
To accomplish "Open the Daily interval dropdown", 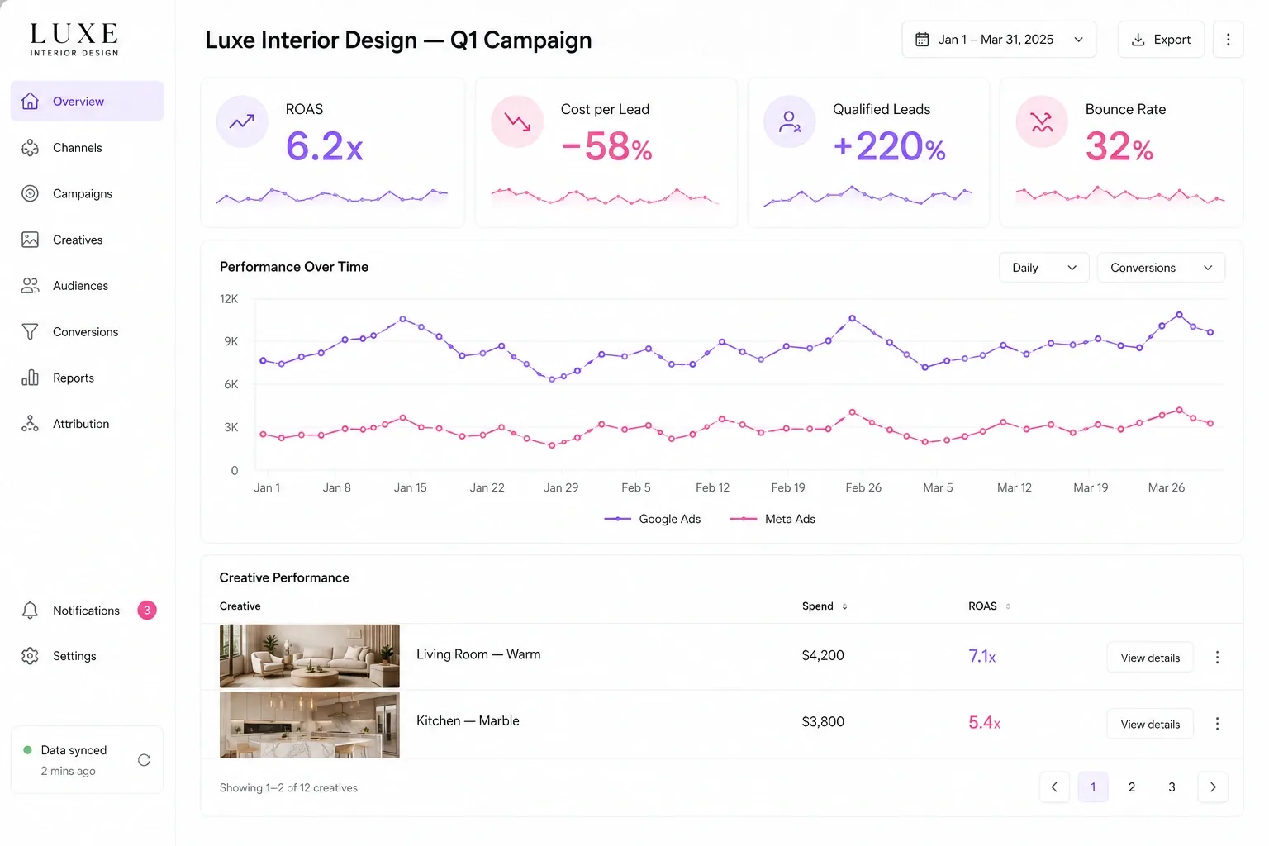I will point(1044,268).
